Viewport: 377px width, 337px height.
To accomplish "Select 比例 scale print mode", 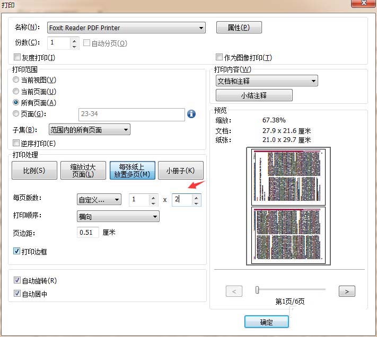I will click(34, 171).
